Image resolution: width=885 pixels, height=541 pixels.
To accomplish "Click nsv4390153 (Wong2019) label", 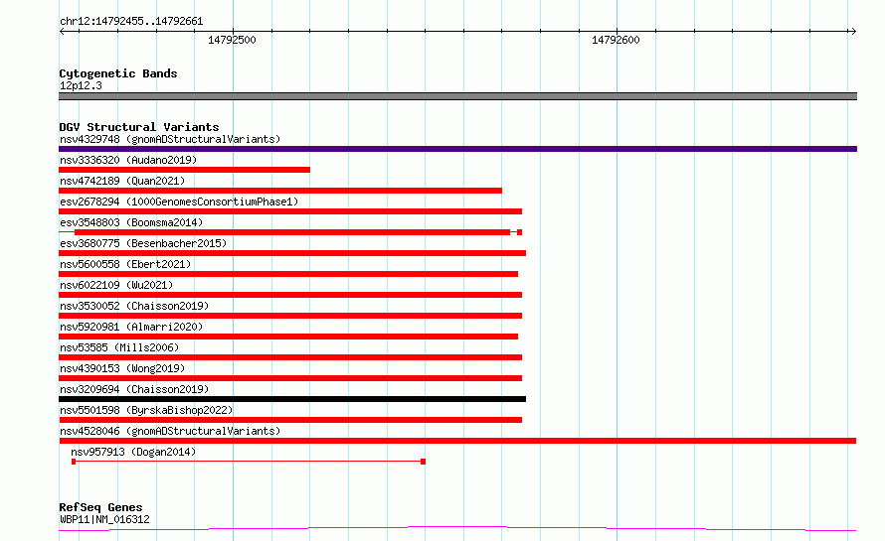I will point(122,368).
